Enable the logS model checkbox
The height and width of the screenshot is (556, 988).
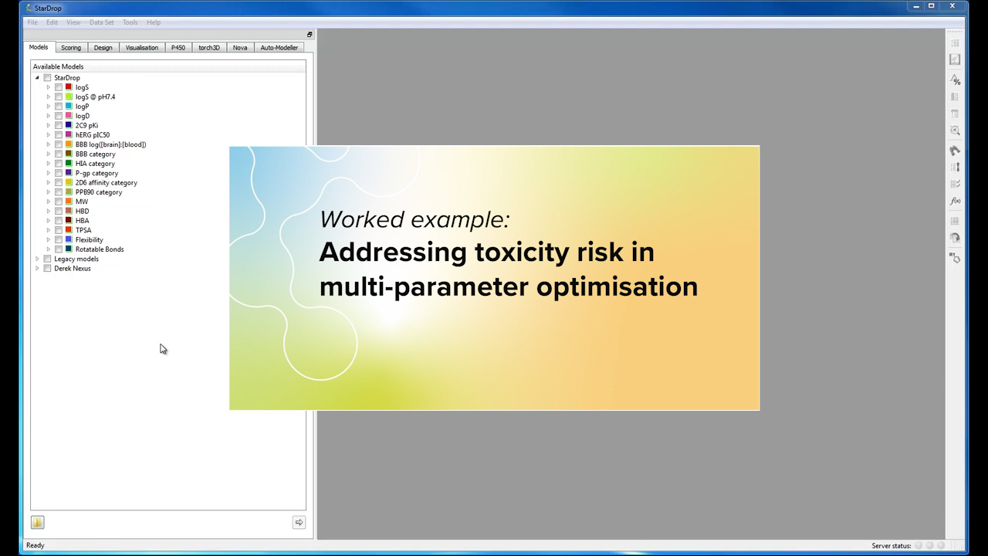59,87
